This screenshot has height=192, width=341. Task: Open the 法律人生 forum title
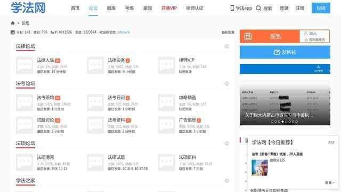tap(45, 60)
